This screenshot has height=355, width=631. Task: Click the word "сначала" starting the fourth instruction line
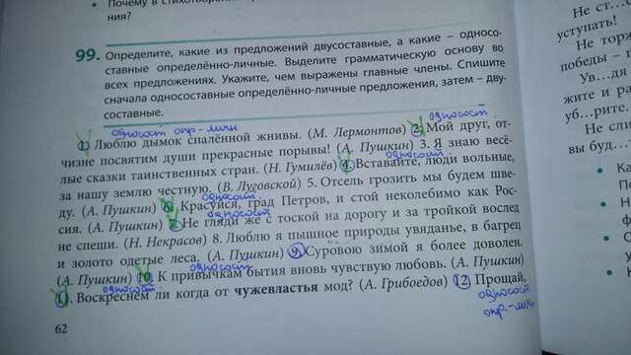[x=125, y=99]
